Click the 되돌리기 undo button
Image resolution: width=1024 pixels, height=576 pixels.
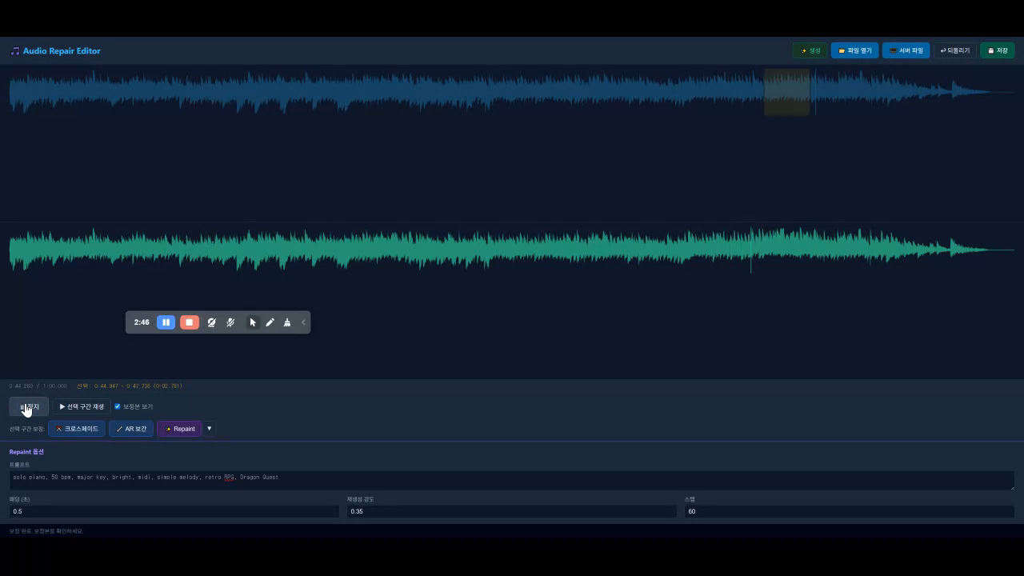(955, 50)
